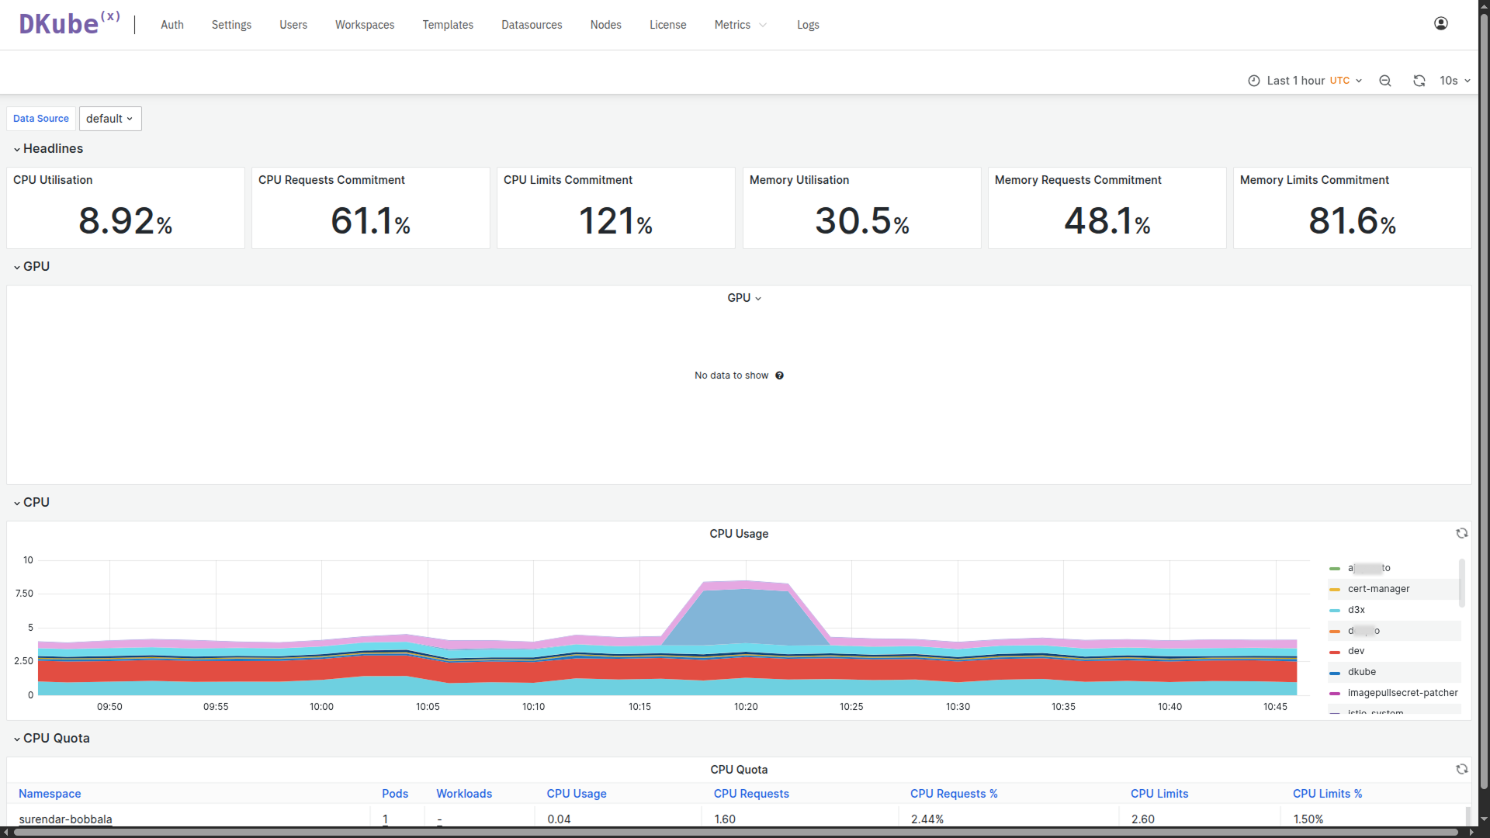Open the surendar-bobbala namespace link
This screenshot has width=1490, height=838.
pos(65,819)
